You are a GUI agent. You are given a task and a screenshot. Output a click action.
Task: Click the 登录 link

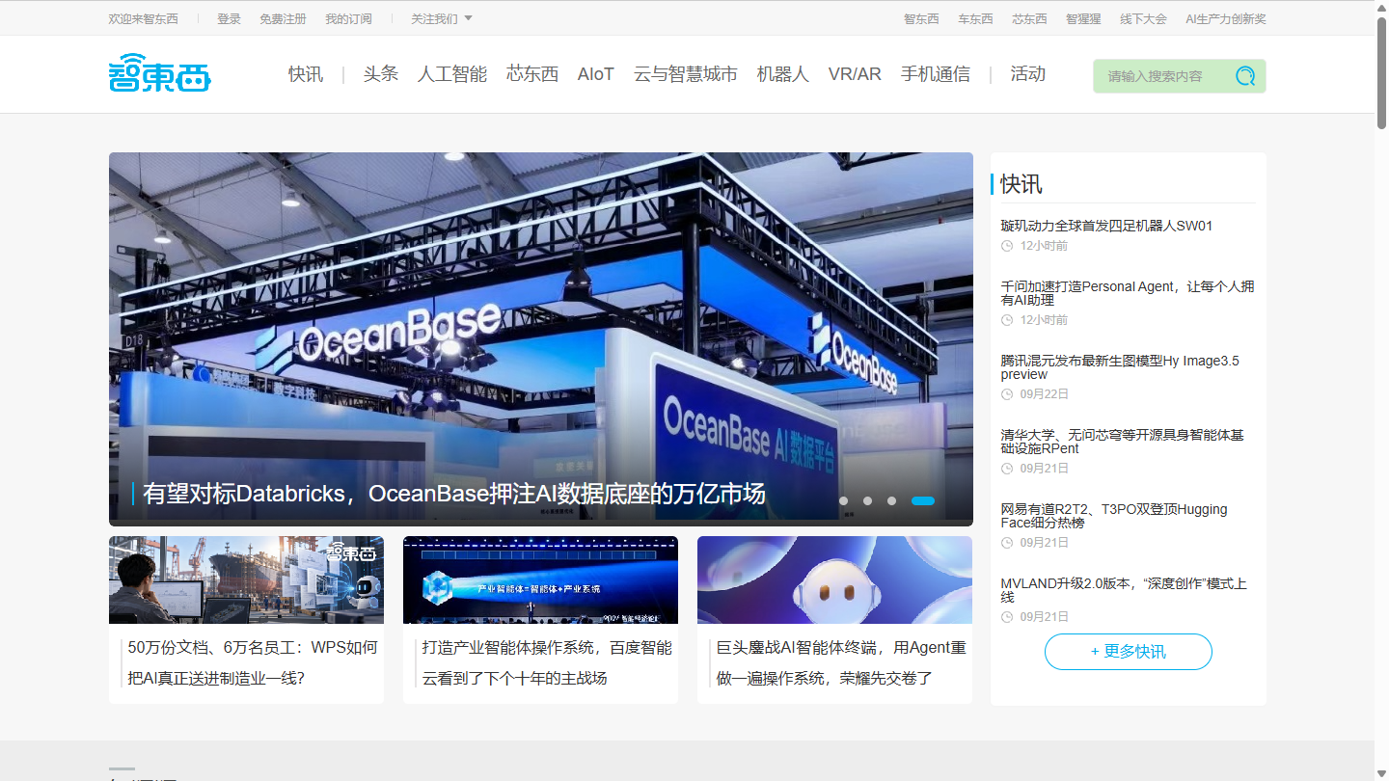coord(229,18)
